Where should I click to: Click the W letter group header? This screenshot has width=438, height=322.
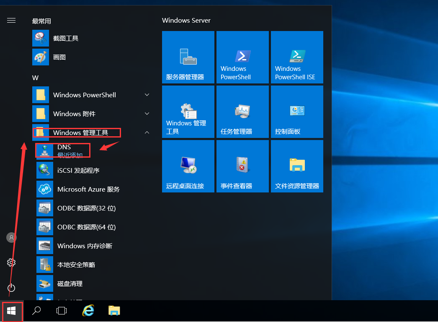click(x=35, y=78)
